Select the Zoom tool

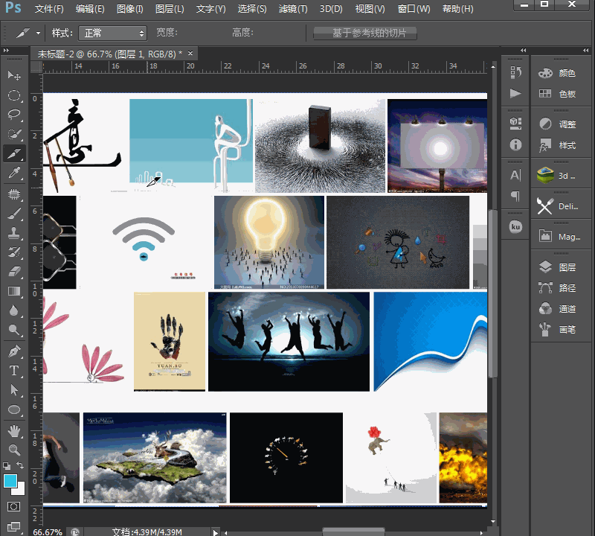pyautogui.click(x=14, y=450)
